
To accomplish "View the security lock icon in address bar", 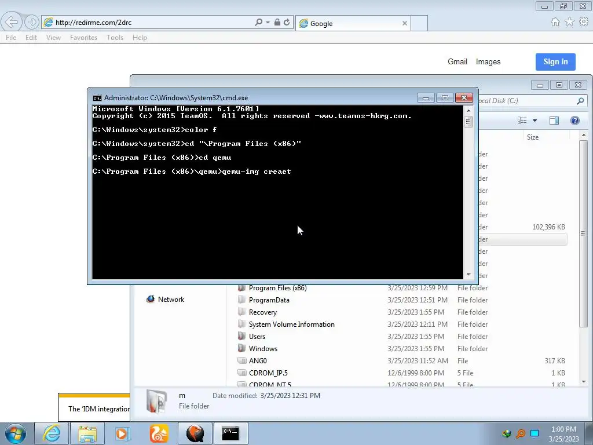I will (x=277, y=23).
